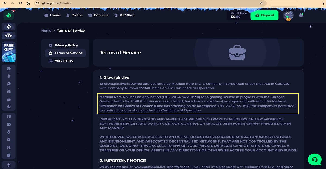Open the Privacy Policy section
This screenshot has width=326, height=169.
pyautogui.click(x=66, y=45)
